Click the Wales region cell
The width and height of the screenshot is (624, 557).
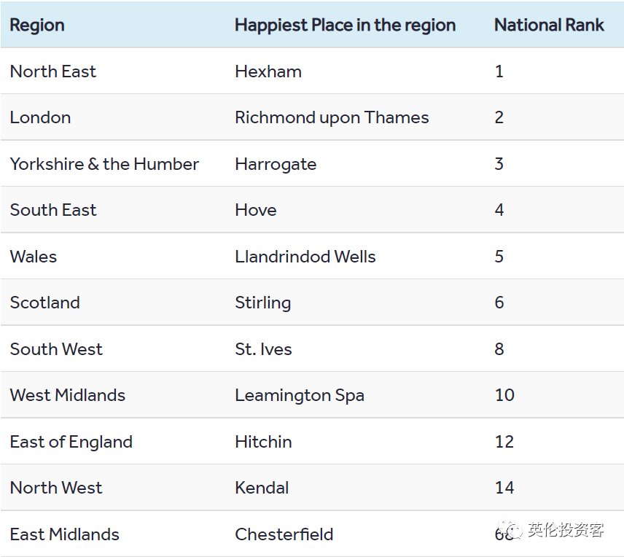coord(34,257)
